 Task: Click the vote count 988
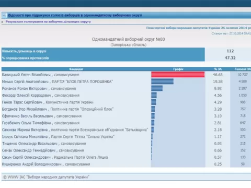click(x=243, y=102)
